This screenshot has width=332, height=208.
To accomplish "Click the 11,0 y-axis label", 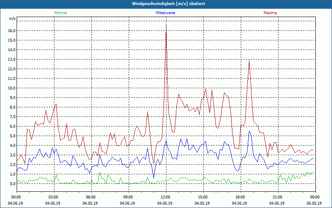I will 12,78.
